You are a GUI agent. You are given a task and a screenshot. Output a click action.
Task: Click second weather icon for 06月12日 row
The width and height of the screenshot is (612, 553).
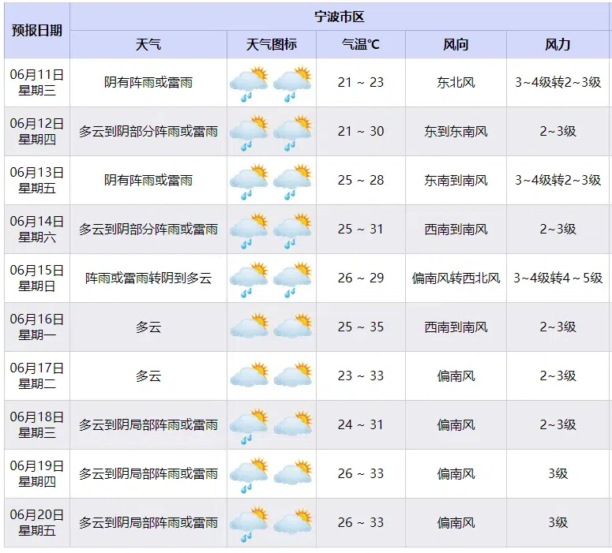[x=292, y=133]
